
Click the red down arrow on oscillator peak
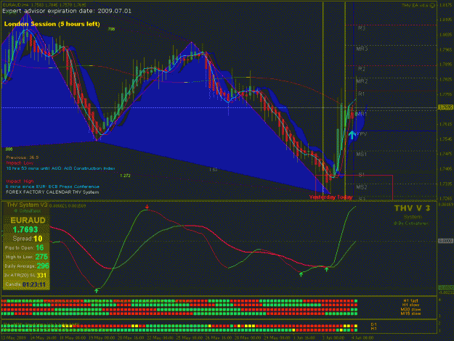(x=147, y=207)
